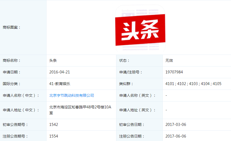Select the 申请人地址（英文） label
Image resolution: width=231 pixels, height=141 pixels.
point(137,110)
